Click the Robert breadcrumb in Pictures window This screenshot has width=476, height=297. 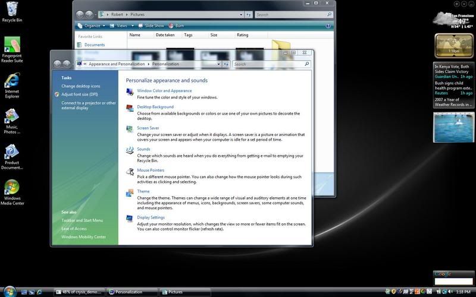click(117, 14)
